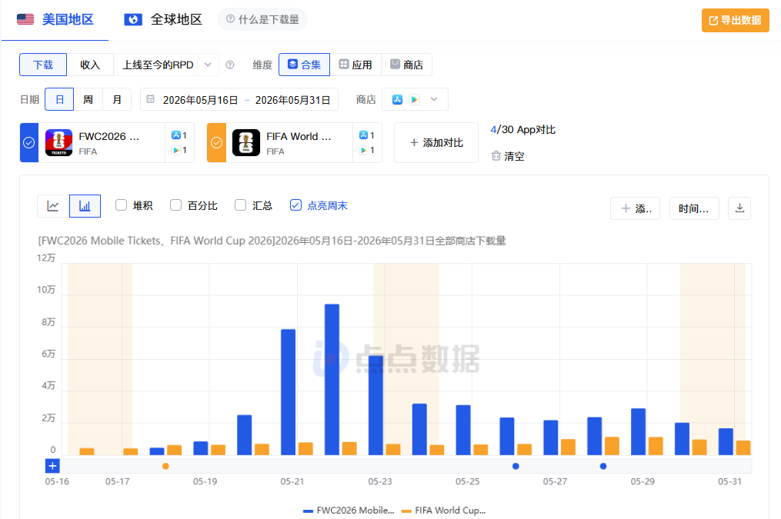Click FWC2026 Mobile Tickets app icon

[58, 143]
